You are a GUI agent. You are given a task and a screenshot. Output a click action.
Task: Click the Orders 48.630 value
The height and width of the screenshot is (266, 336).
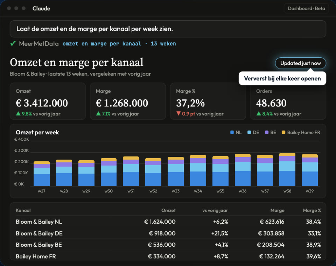(271, 103)
